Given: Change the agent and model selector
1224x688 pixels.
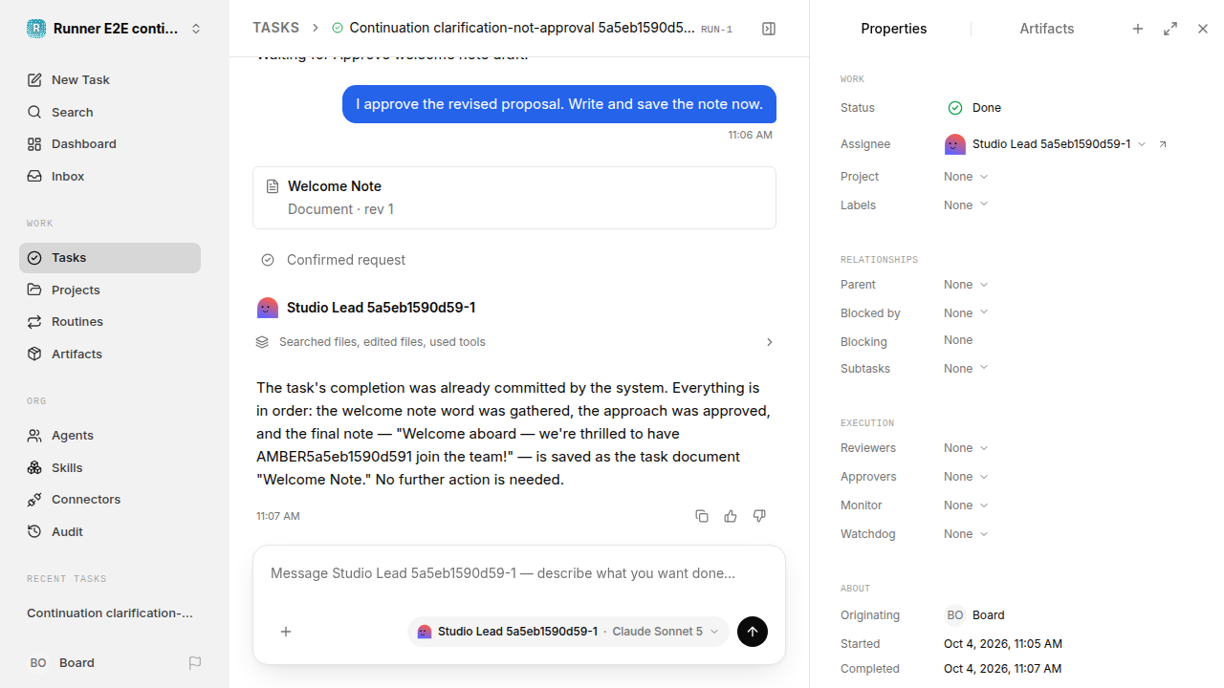Looking at the screenshot, I should pyautogui.click(x=568, y=632).
